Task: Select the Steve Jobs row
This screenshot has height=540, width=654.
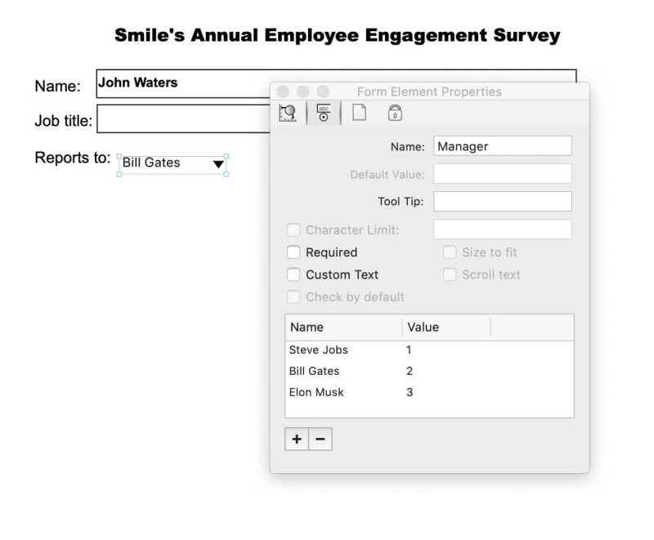Action: (x=429, y=350)
